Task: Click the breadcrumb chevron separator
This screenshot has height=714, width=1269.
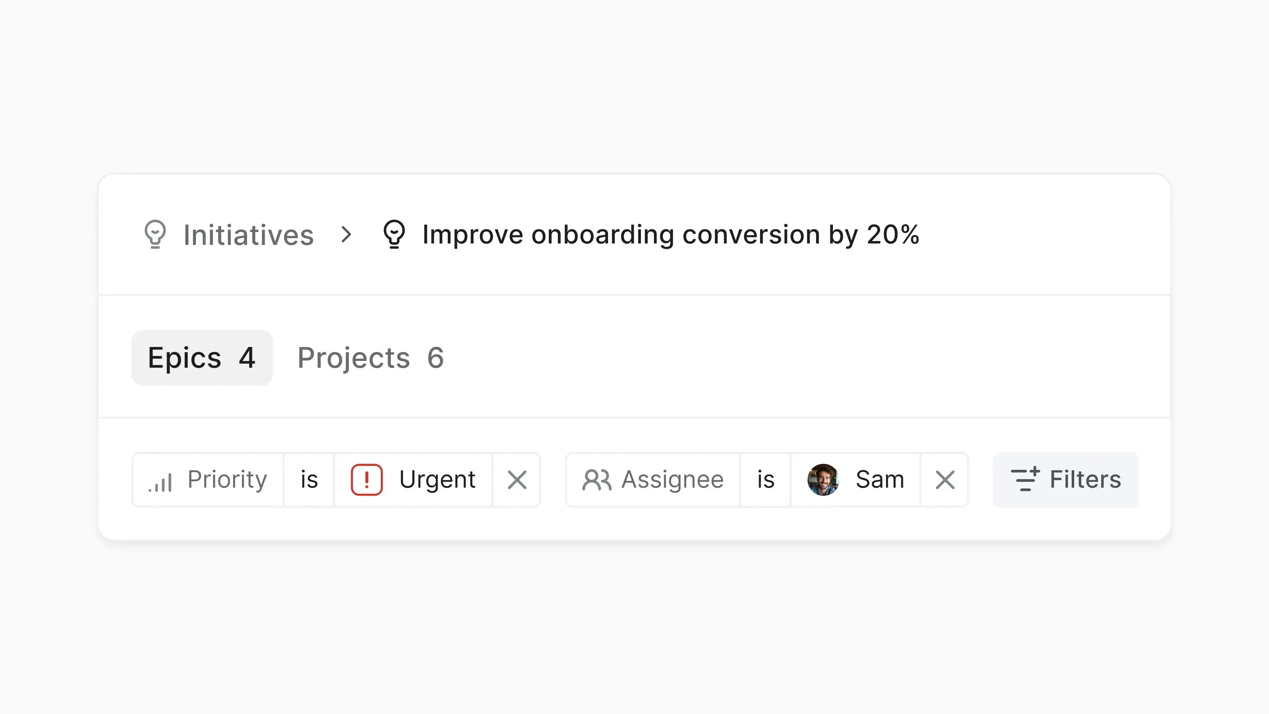Action: pos(346,235)
